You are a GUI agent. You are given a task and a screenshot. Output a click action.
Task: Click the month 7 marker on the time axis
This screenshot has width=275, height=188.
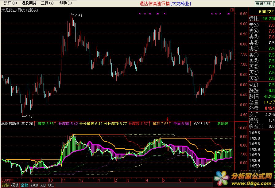196,180
